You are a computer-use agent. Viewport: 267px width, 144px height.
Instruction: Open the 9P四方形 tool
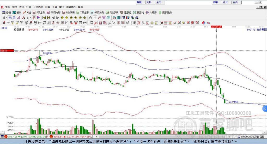pyautogui.click(x=54, y=13)
